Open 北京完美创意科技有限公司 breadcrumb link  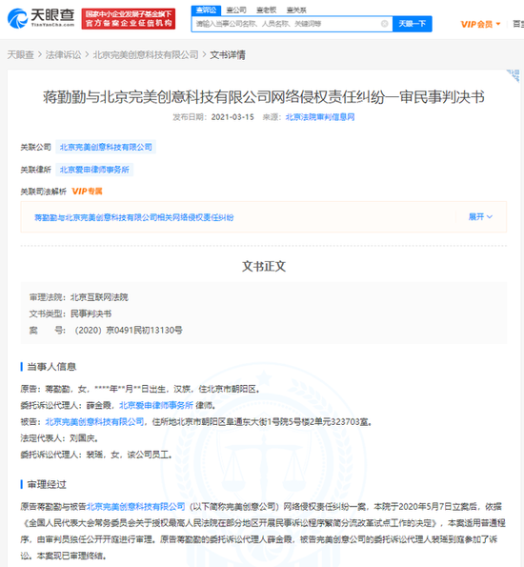146,55
